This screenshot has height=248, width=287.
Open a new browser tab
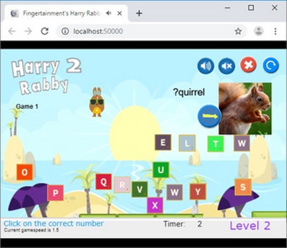139,13
